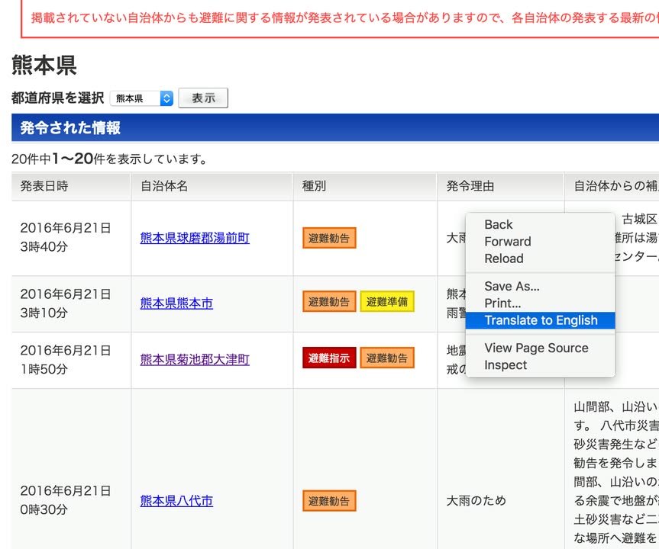The width and height of the screenshot is (659, 549).
Task: Follow the 熊本県菊池郡大津町 link
Action: [195, 359]
